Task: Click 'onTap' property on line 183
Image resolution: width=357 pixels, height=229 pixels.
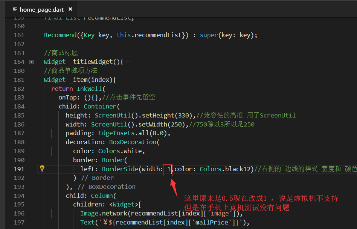Action: [x=67, y=98]
